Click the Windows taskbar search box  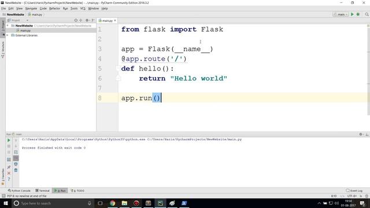[53, 203]
